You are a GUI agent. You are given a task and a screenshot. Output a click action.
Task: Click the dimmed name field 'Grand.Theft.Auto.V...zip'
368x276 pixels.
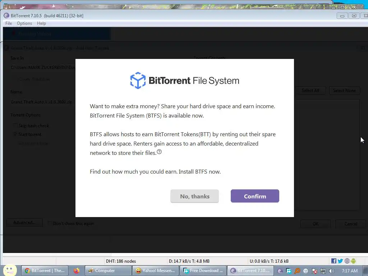pyautogui.click(x=42, y=102)
